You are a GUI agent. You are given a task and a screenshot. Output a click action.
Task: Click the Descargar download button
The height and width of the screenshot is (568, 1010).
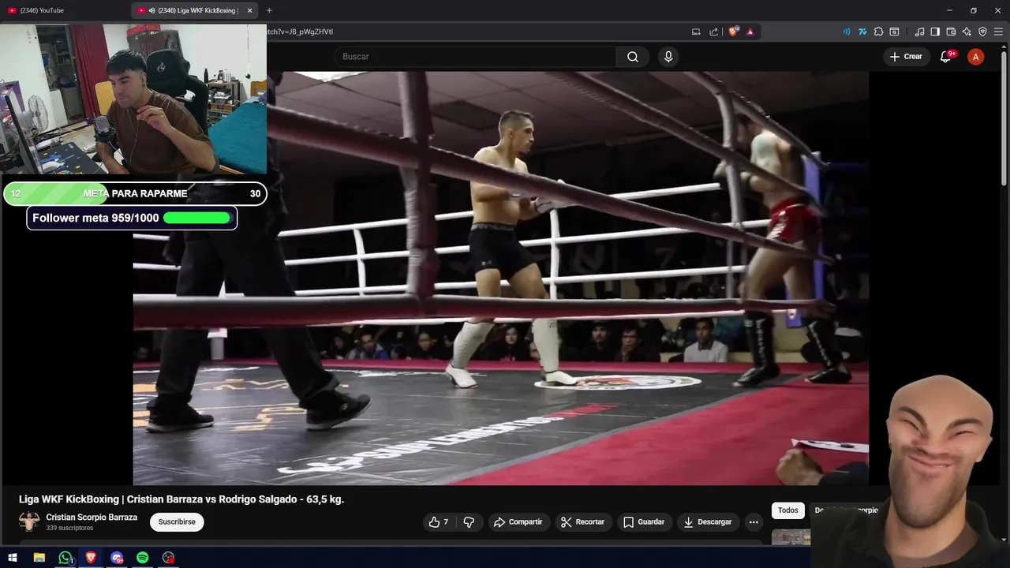(708, 522)
